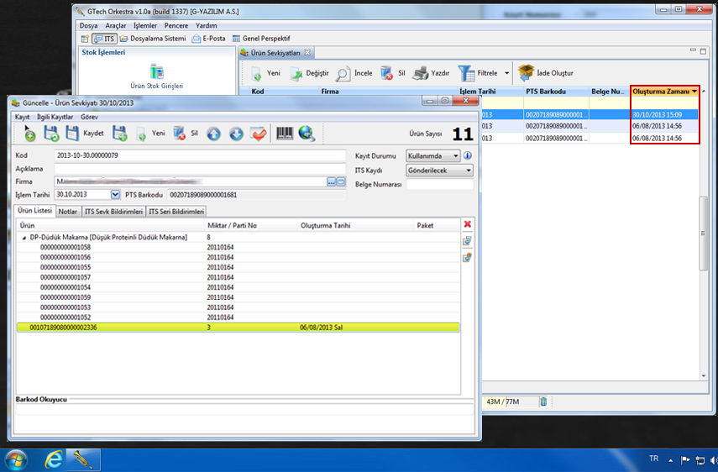The height and width of the screenshot is (472, 718).
Task: Click İncele in main window toolbar
Action: (x=354, y=73)
